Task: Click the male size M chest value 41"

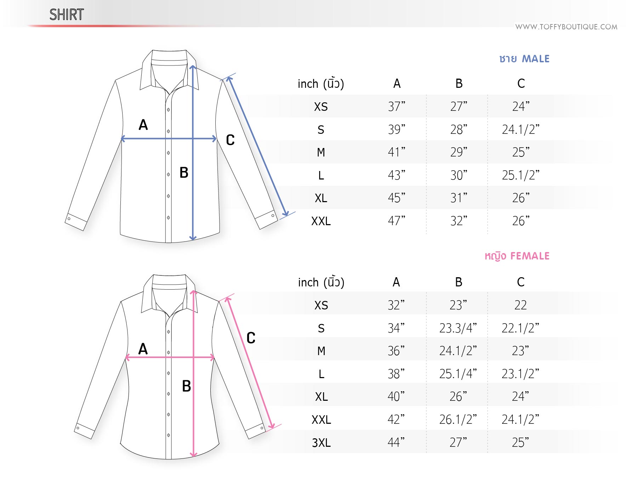Action: pos(397,152)
